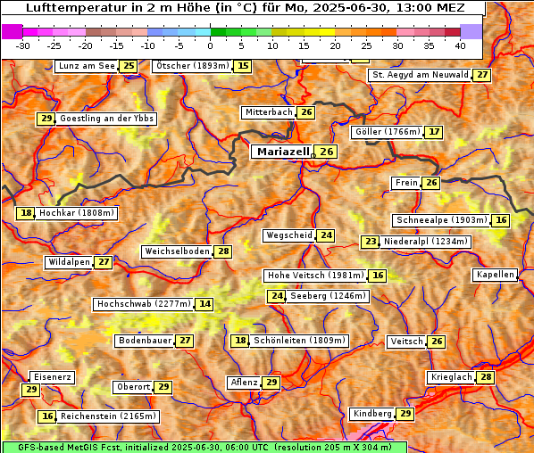Select the Lunz am See label
The width and height of the screenshot is (534, 453).
pyautogui.click(x=87, y=66)
